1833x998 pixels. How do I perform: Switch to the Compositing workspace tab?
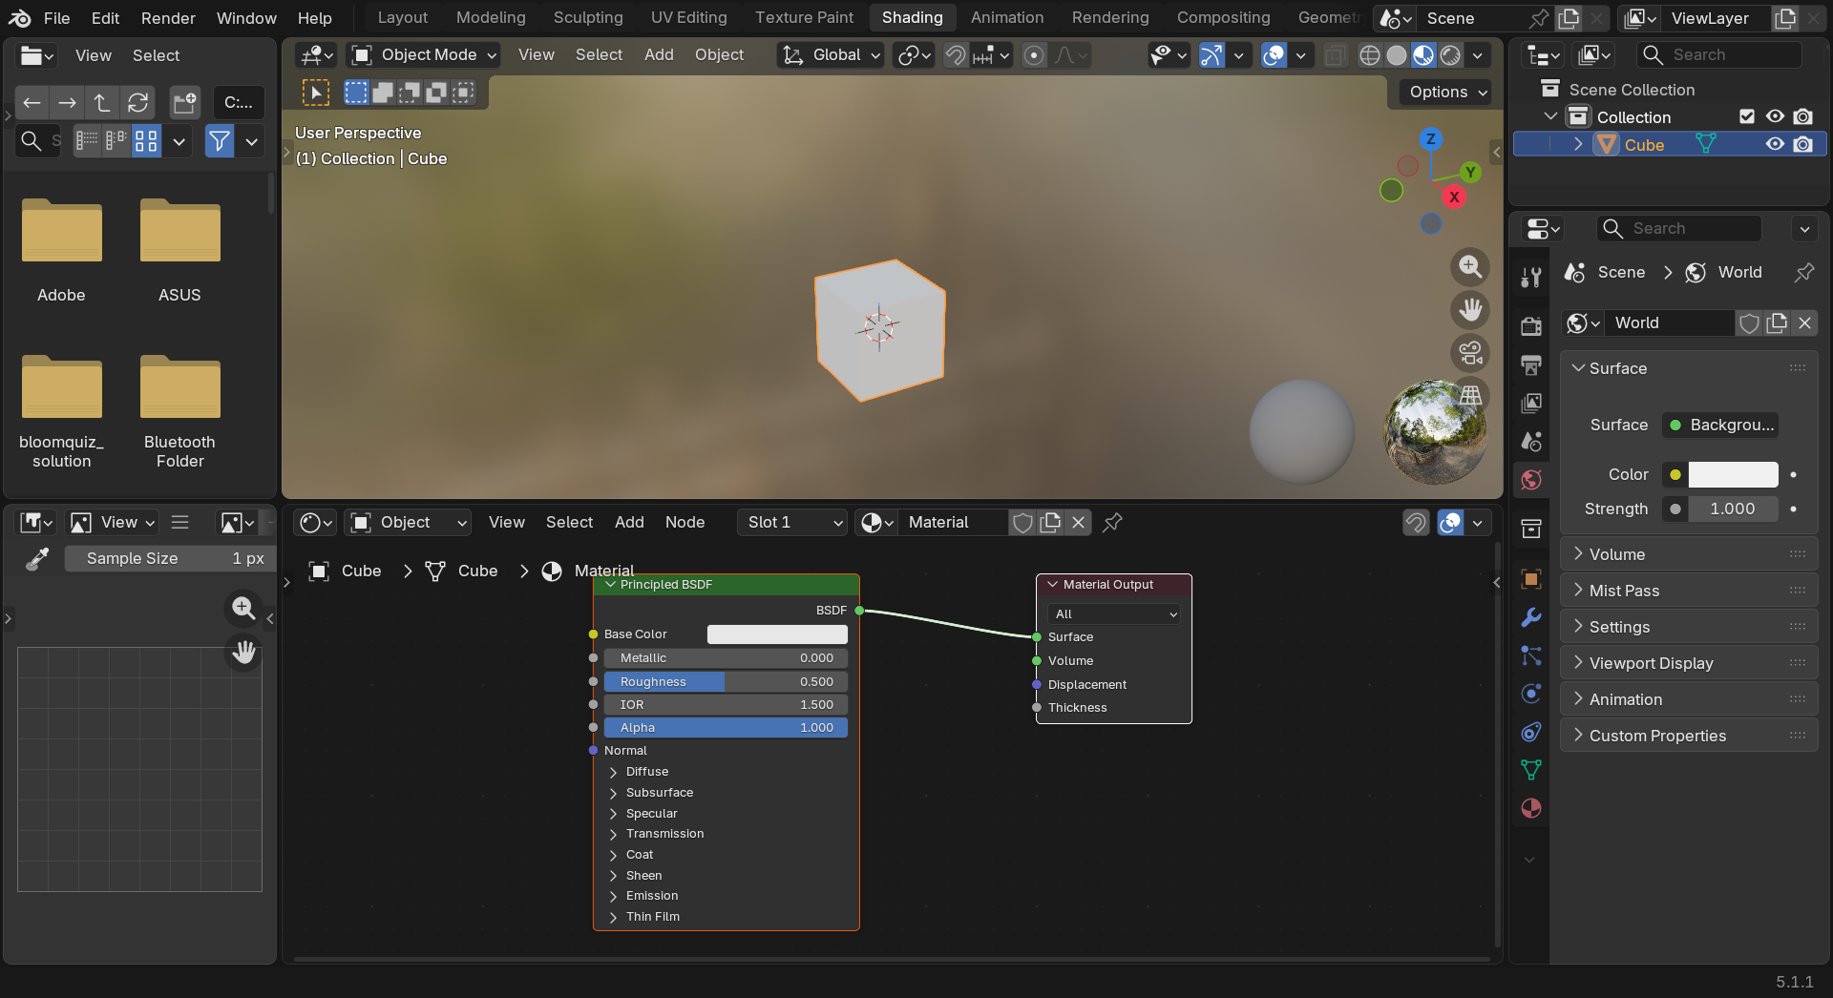coord(1223,17)
